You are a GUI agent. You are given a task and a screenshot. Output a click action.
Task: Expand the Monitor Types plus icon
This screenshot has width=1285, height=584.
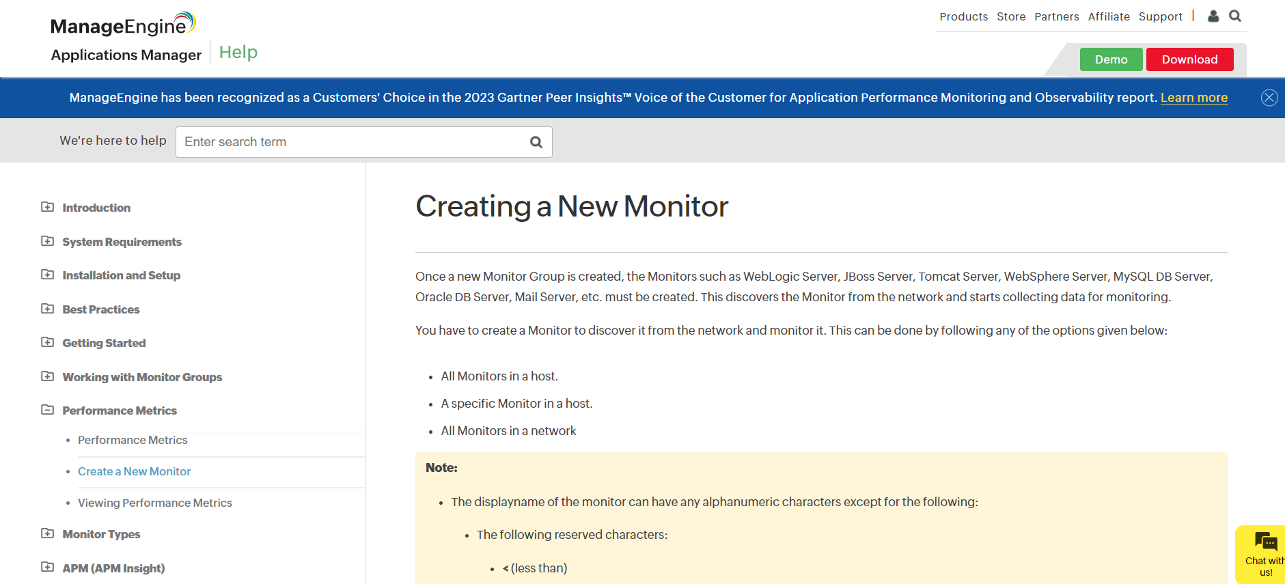coord(47,533)
